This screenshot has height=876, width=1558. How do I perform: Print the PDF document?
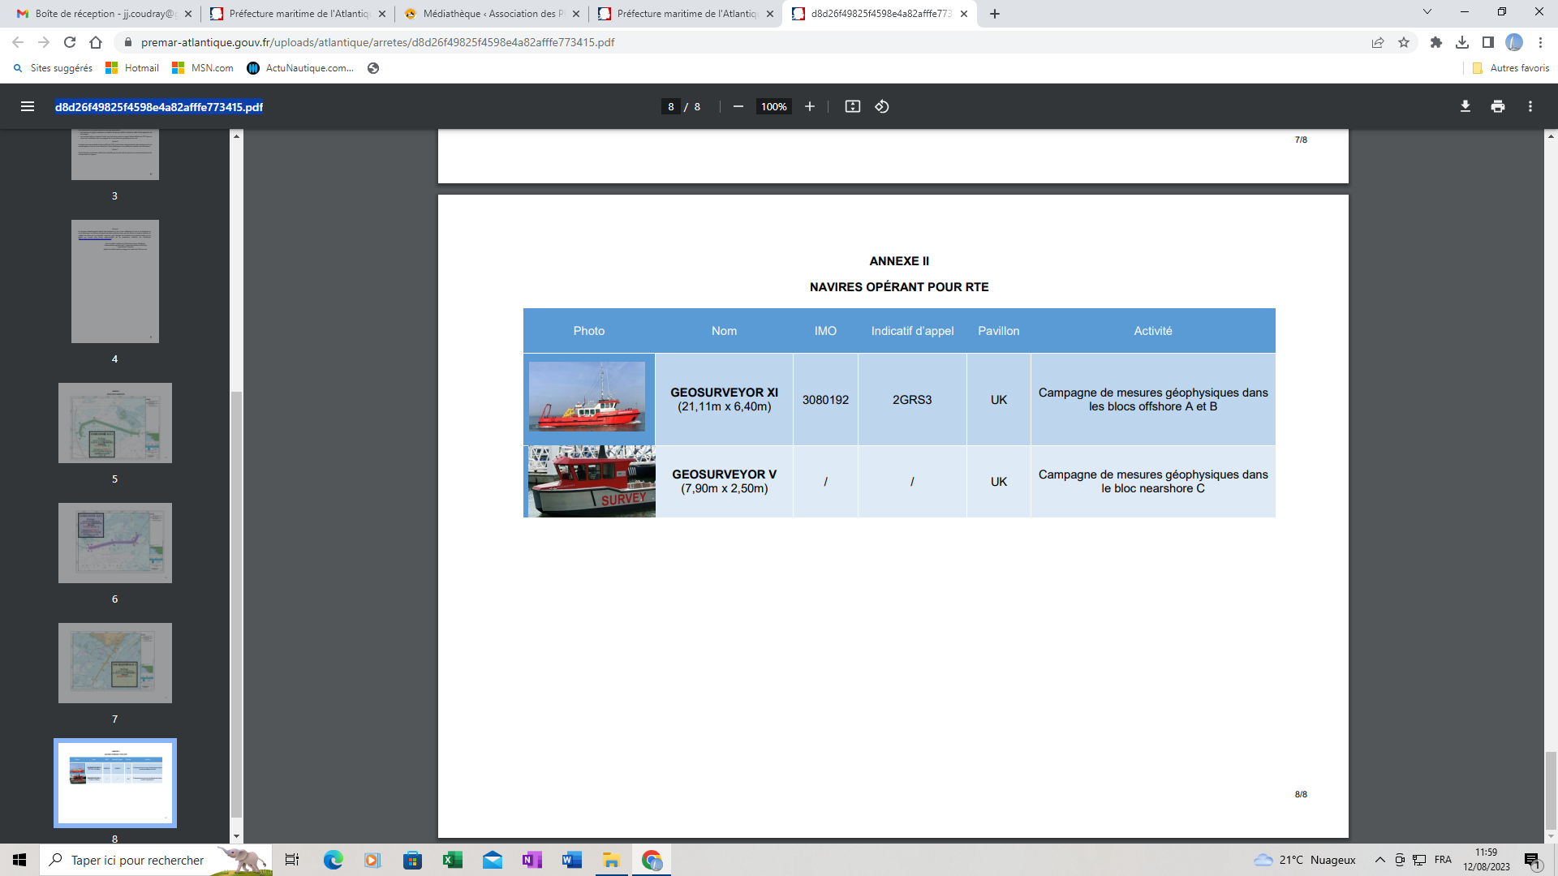point(1498,106)
